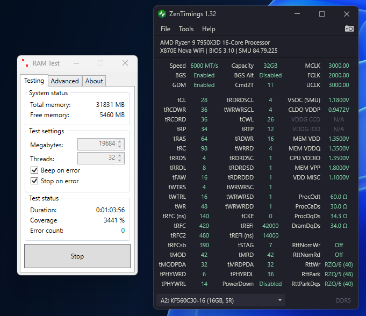Image resolution: width=366 pixels, height=316 pixels.
Task: Close the ZenTimings window
Action: coord(347,14)
